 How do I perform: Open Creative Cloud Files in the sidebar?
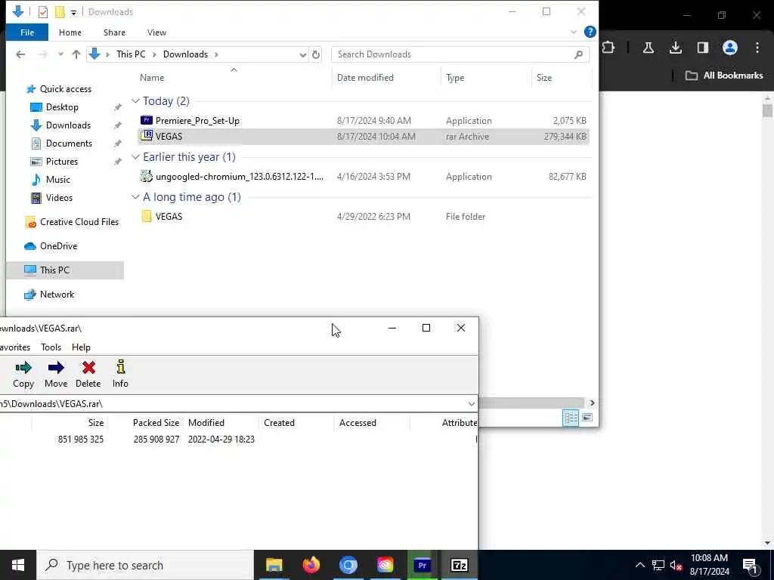tap(79, 222)
